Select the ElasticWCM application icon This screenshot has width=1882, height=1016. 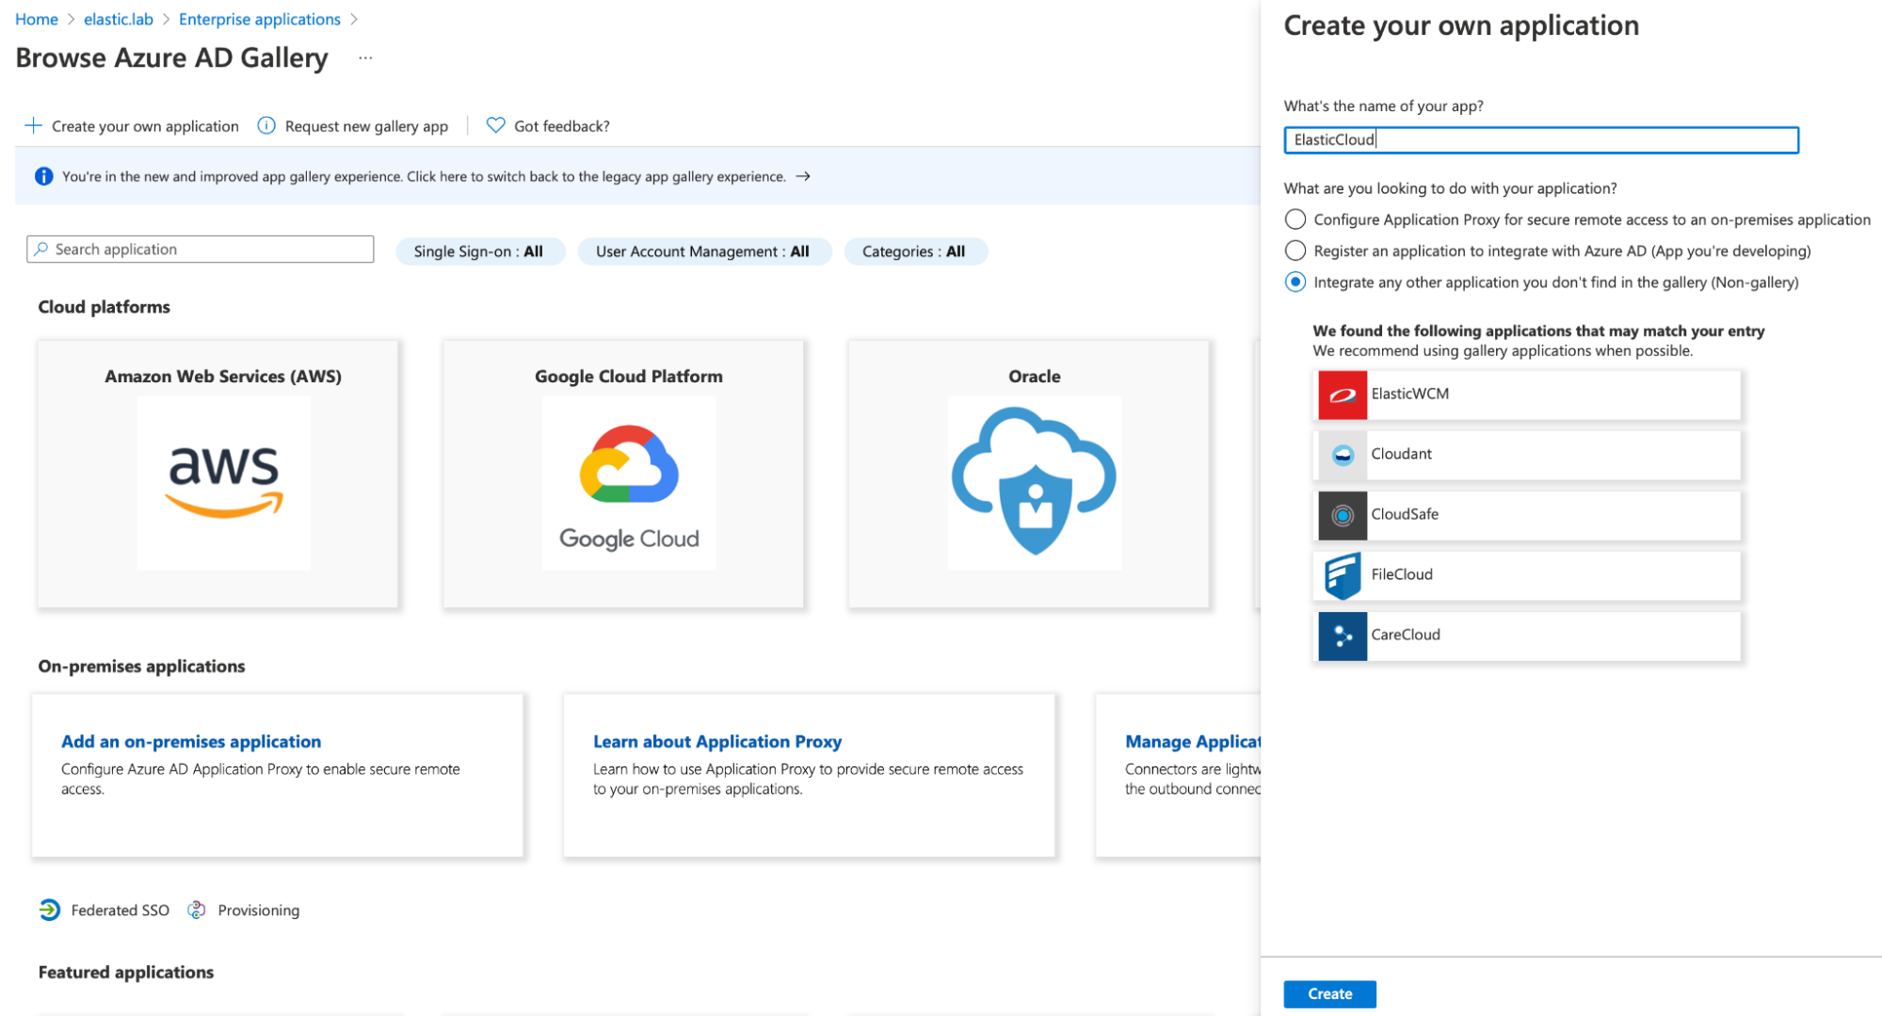[1341, 395]
